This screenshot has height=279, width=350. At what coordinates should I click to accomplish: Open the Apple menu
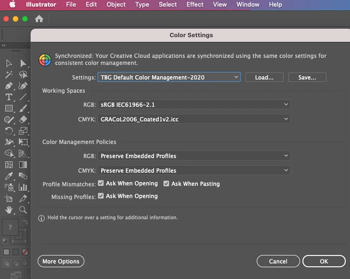click(13, 4)
